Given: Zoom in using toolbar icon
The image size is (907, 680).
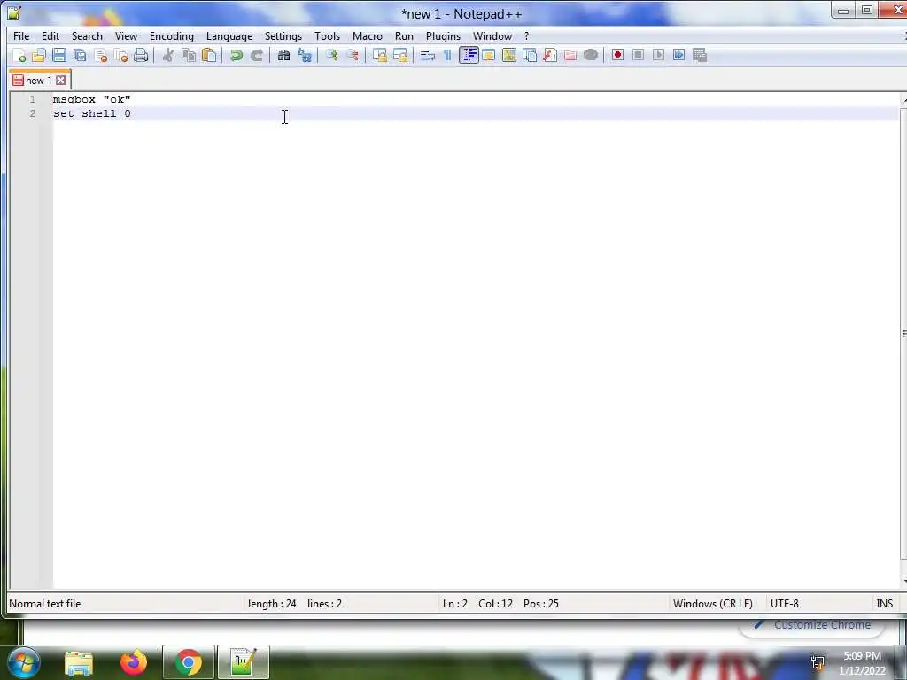Looking at the screenshot, I should point(331,56).
